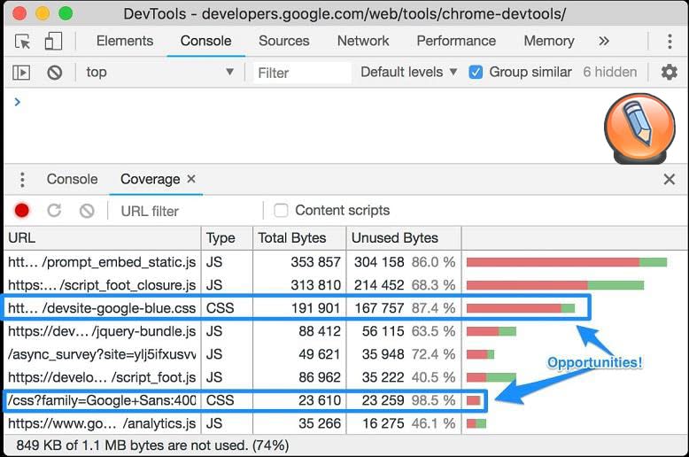Uncheck the Group similar checkbox
The width and height of the screenshot is (689, 457).
coord(476,73)
